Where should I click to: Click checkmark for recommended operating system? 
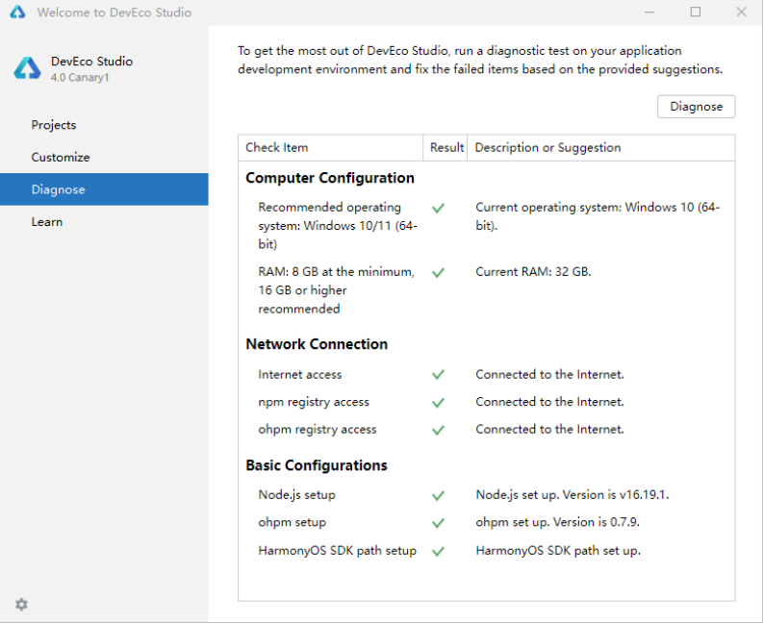tap(438, 209)
